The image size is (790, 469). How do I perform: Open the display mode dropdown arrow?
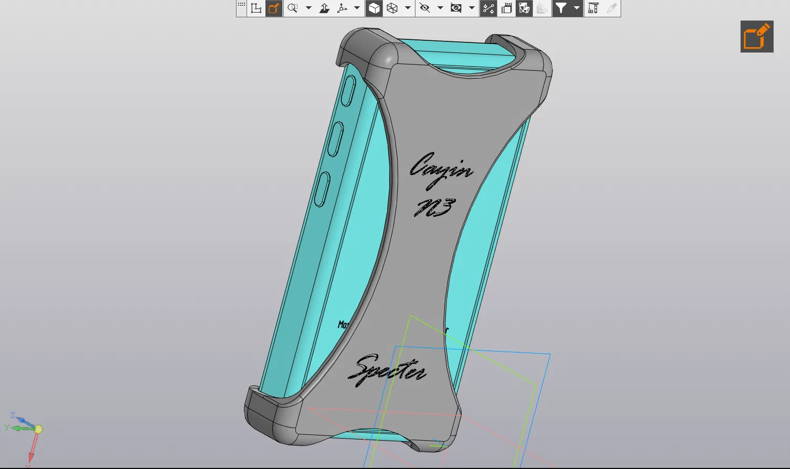(x=408, y=8)
